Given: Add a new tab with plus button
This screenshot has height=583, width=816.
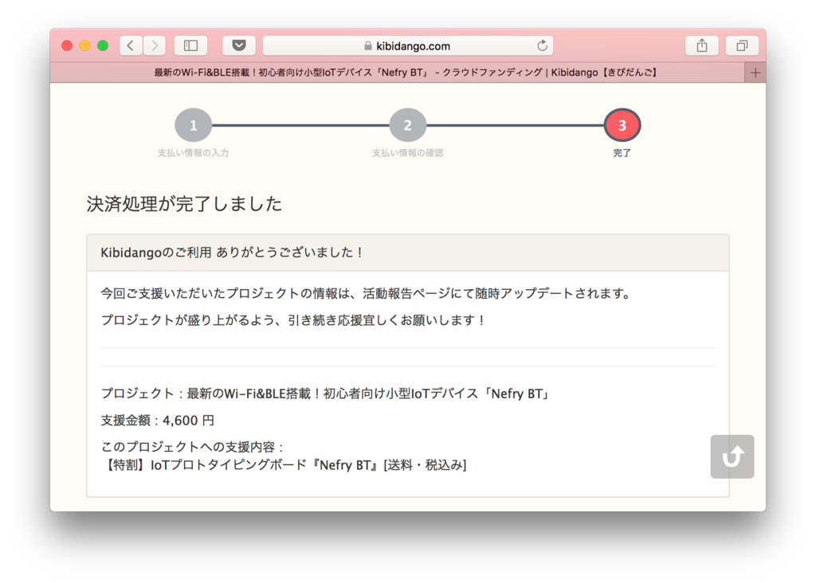Looking at the screenshot, I should click(x=755, y=72).
